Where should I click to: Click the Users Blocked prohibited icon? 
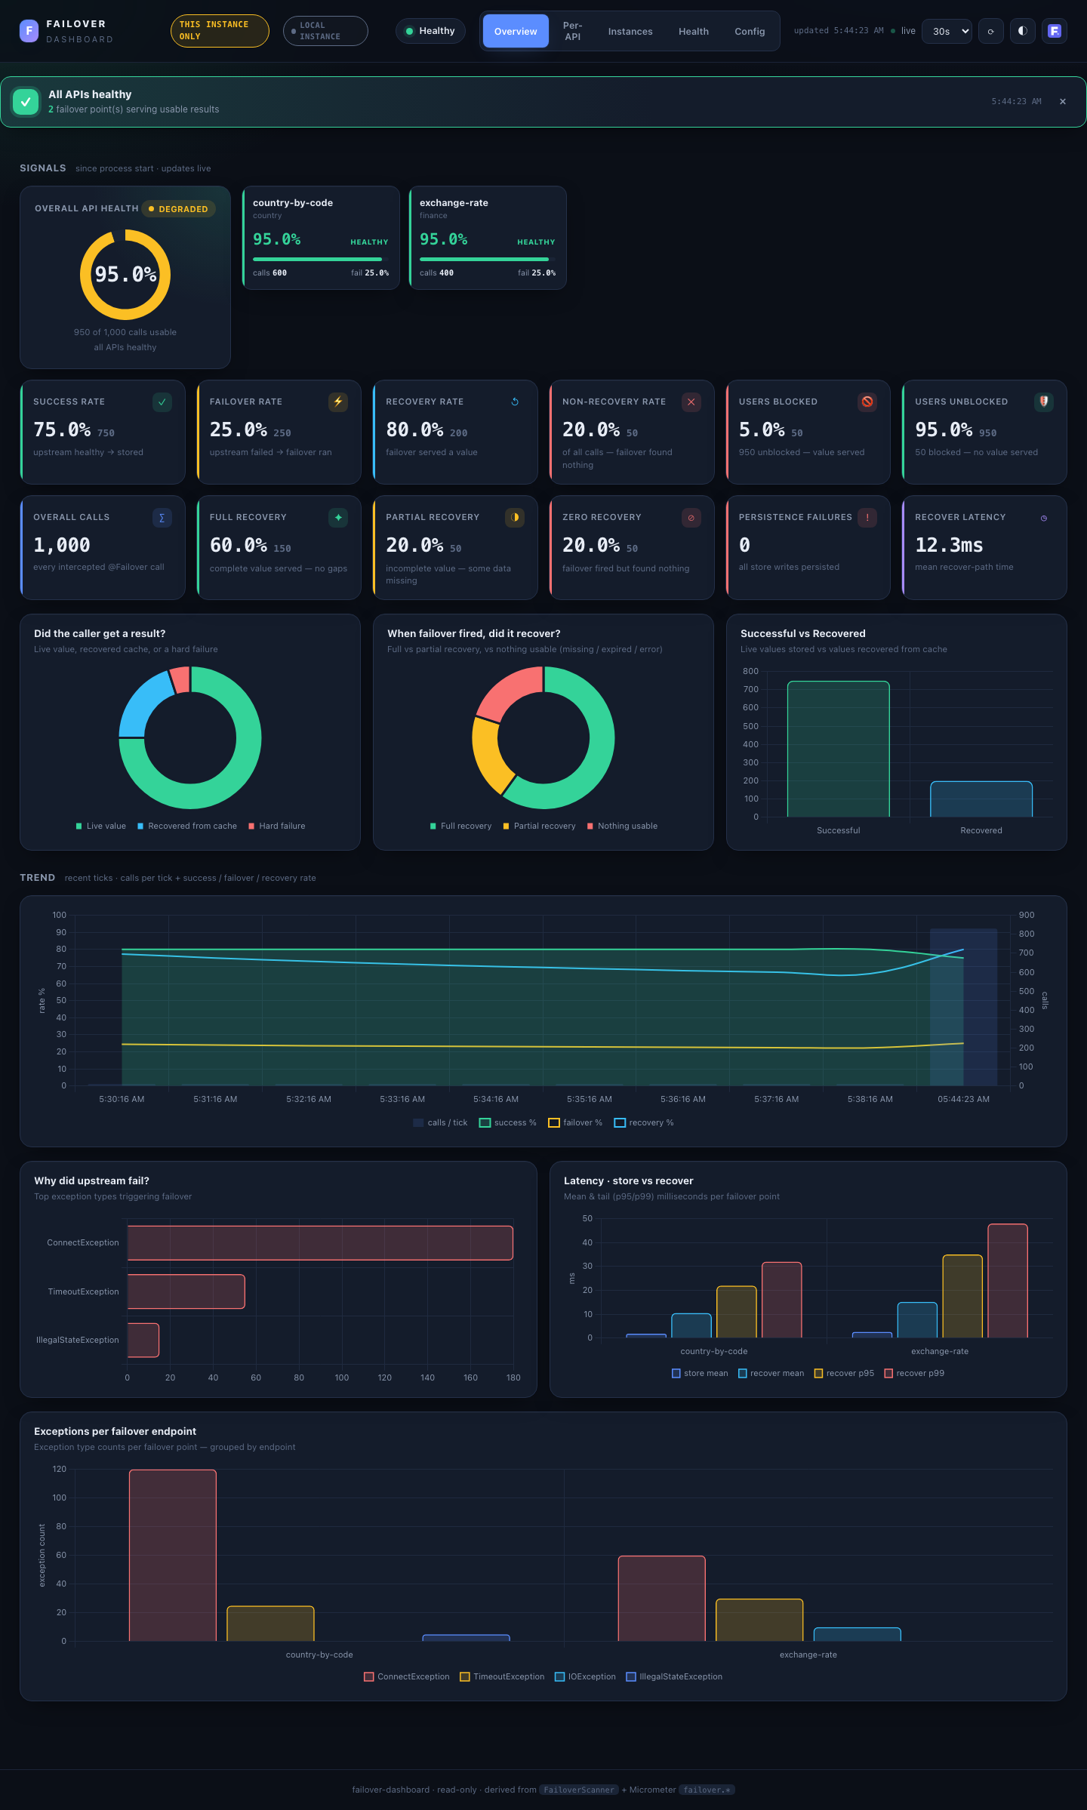(x=867, y=402)
